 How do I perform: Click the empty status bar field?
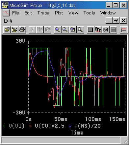pyautogui.click(x=61, y=140)
